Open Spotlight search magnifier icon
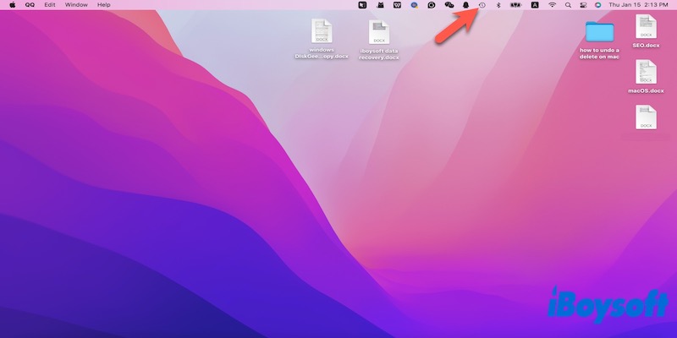Screen dimensions: 677x338 pos(569,5)
